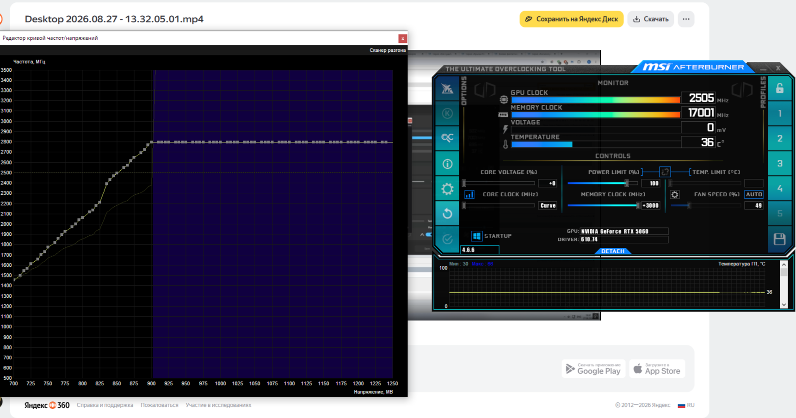Click the Afterburner version '4.6.6' label
Viewport: 796px width, 418px height.
469,250
